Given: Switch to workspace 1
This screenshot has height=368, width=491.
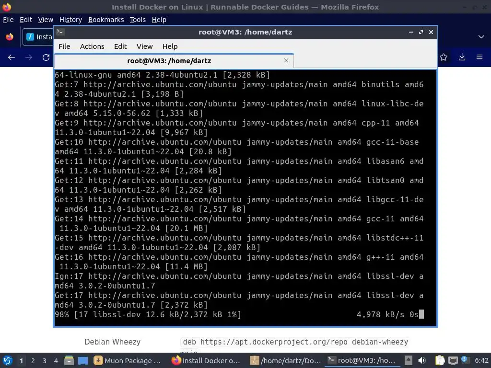Looking at the screenshot, I should click(x=21, y=360).
